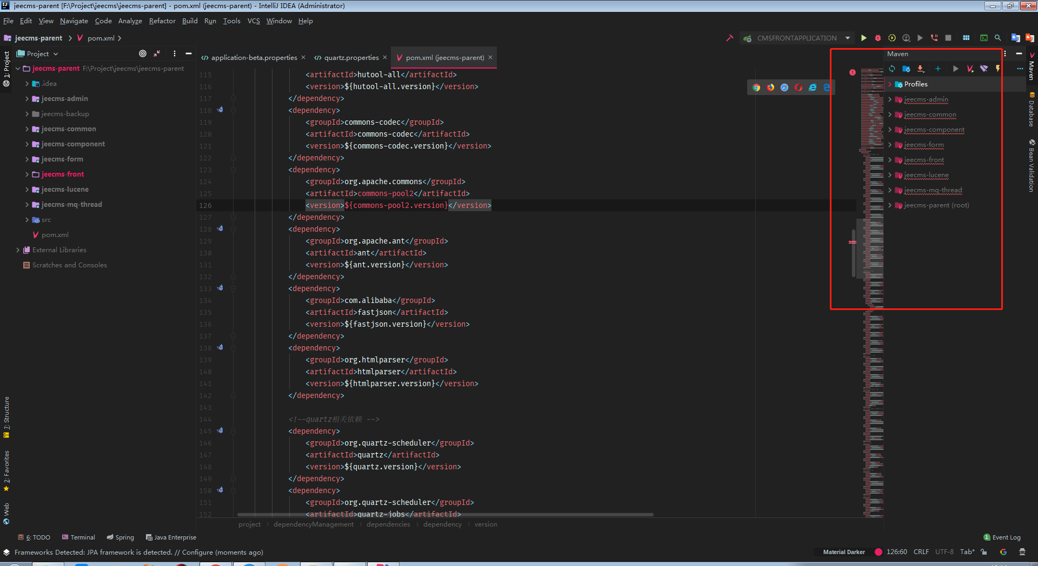The image size is (1038, 566).
Task: Open the Terminal tool window
Action: point(78,537)
